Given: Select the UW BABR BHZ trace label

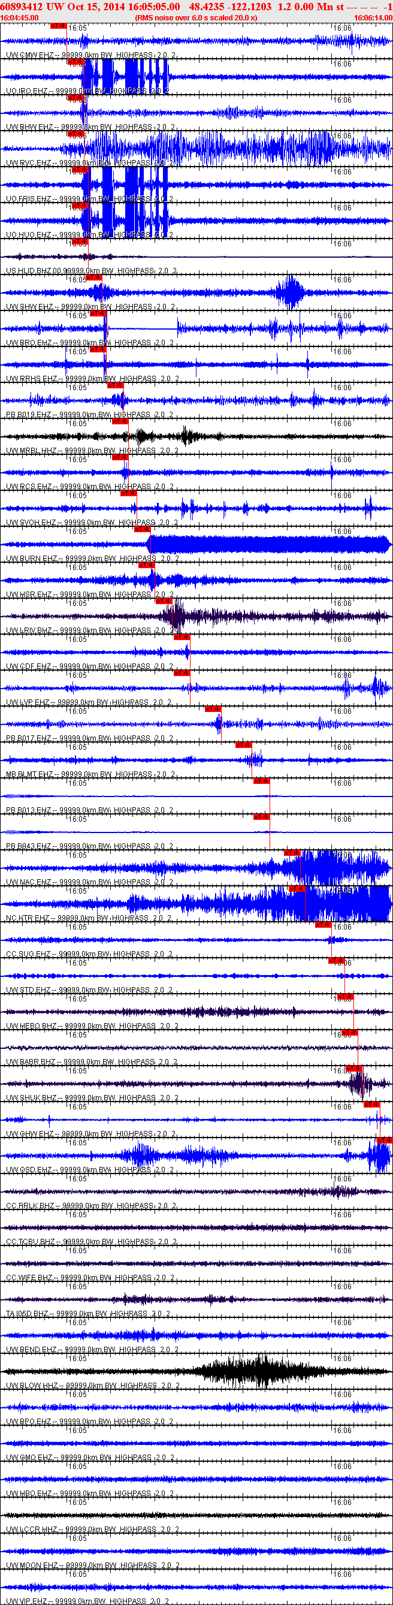Looking at the screenshot, I should point(92,1063).
